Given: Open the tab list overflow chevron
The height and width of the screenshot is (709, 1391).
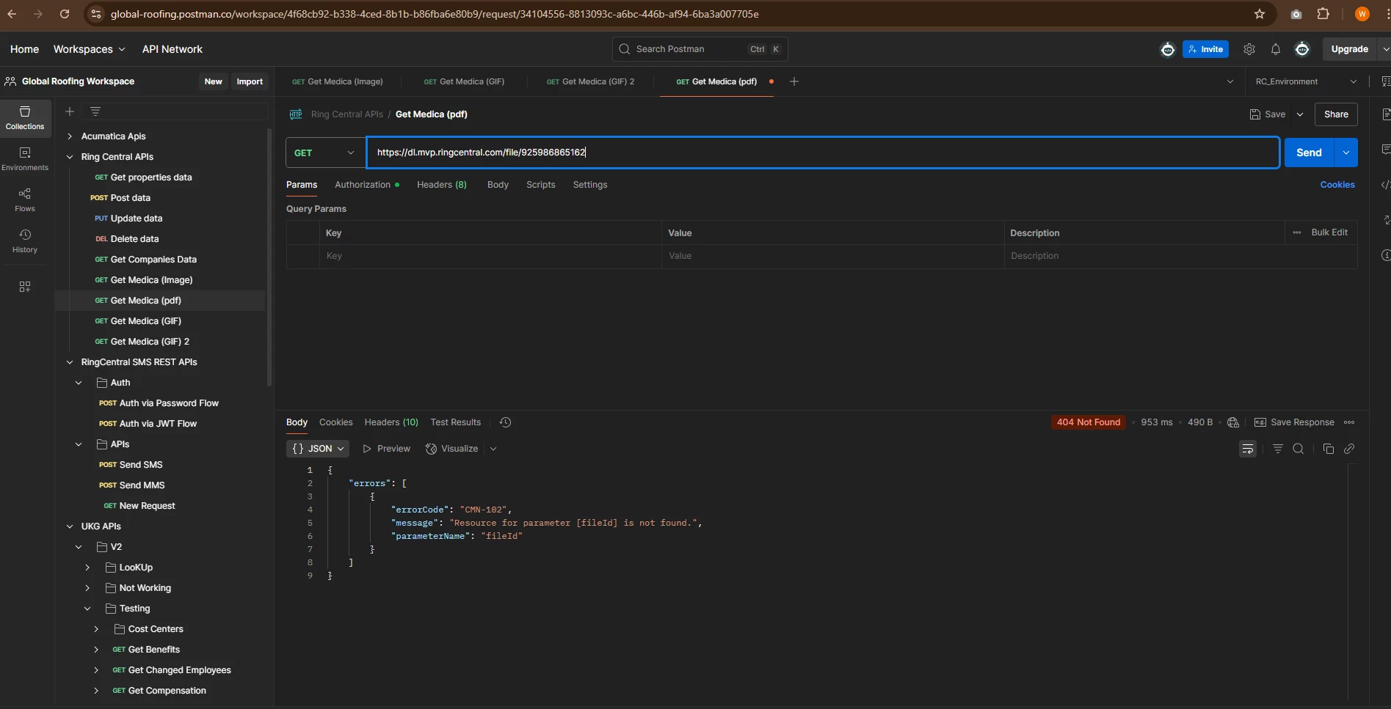Looking at the screenshot, I should 1230,81.
